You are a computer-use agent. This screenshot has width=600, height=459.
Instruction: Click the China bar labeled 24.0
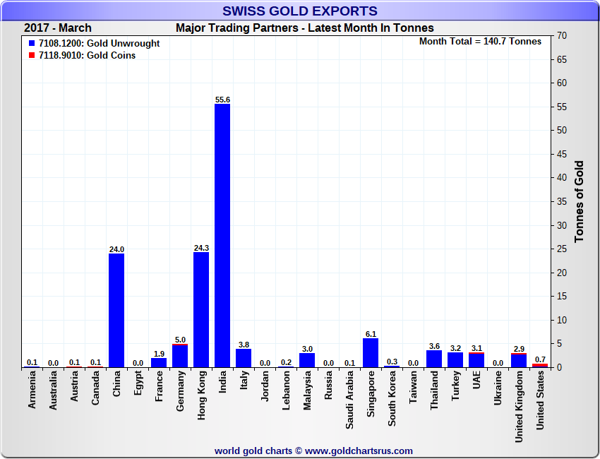[116, 311]
